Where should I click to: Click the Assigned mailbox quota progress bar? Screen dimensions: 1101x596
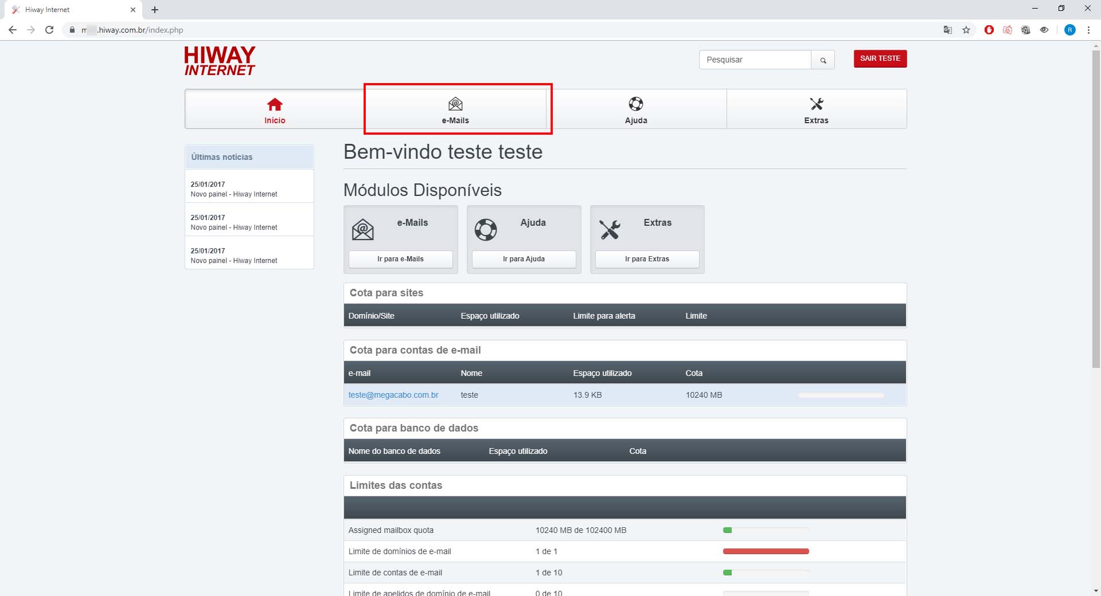coord(766,530)
